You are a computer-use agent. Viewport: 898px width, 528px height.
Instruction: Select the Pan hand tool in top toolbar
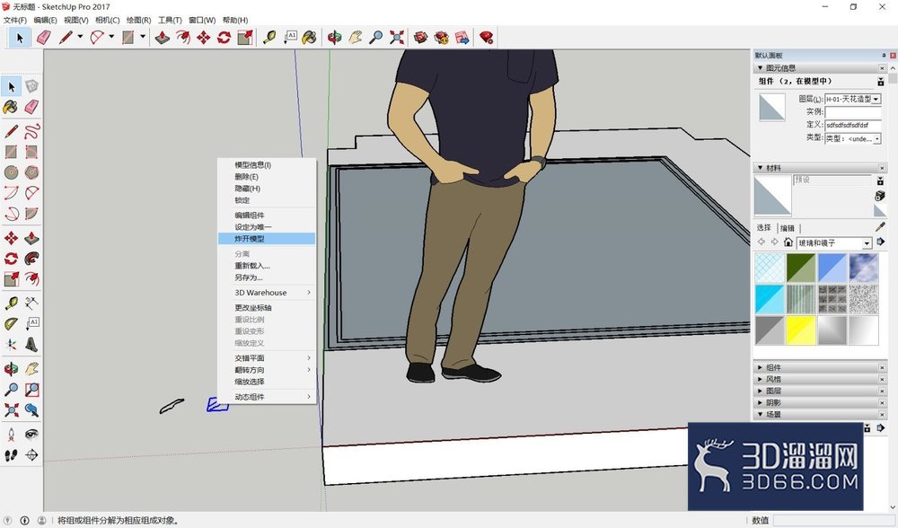[356, 38]
